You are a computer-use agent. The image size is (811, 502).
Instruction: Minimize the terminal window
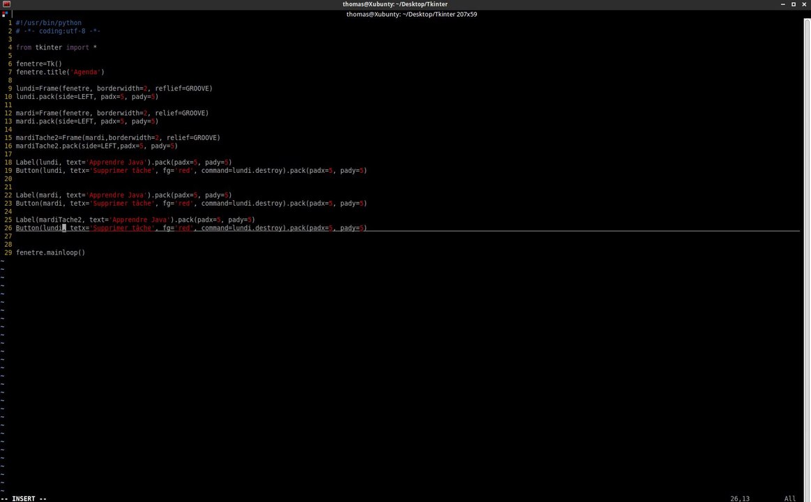(x=783, y=4)
